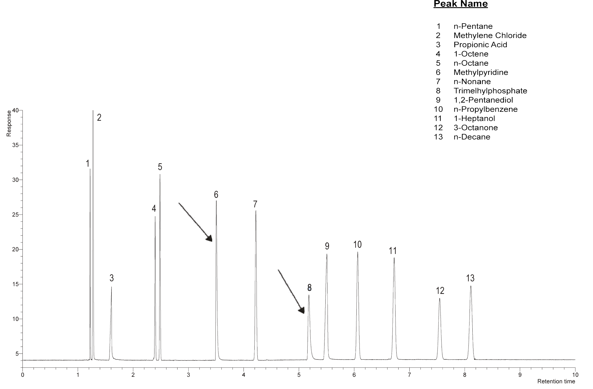Select Methylene Chloride in the legend
Image resolution: width=593 pixels, height=389 pixels.
click(x=490, y=35)
